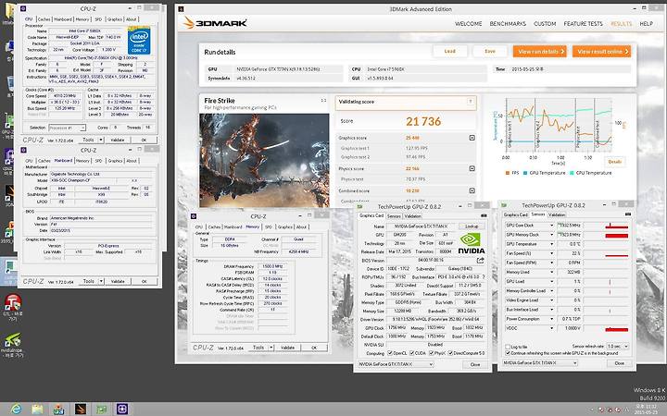
Task: Click OK in the top CPU-Z window
Action: click(144, 140)
